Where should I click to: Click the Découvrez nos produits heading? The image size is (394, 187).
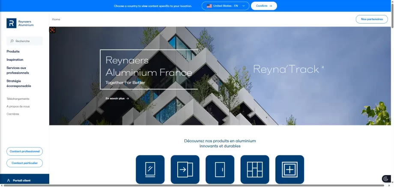[x=220, y=143]
